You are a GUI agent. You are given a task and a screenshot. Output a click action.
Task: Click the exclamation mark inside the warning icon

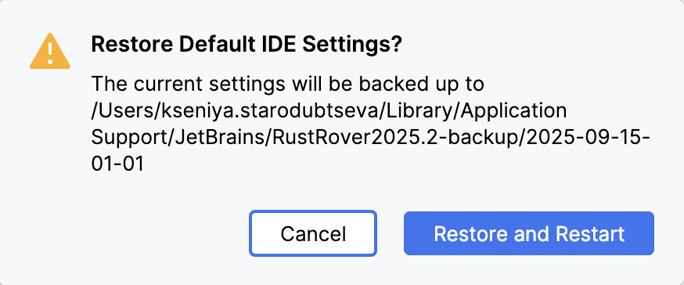[50, 52]
